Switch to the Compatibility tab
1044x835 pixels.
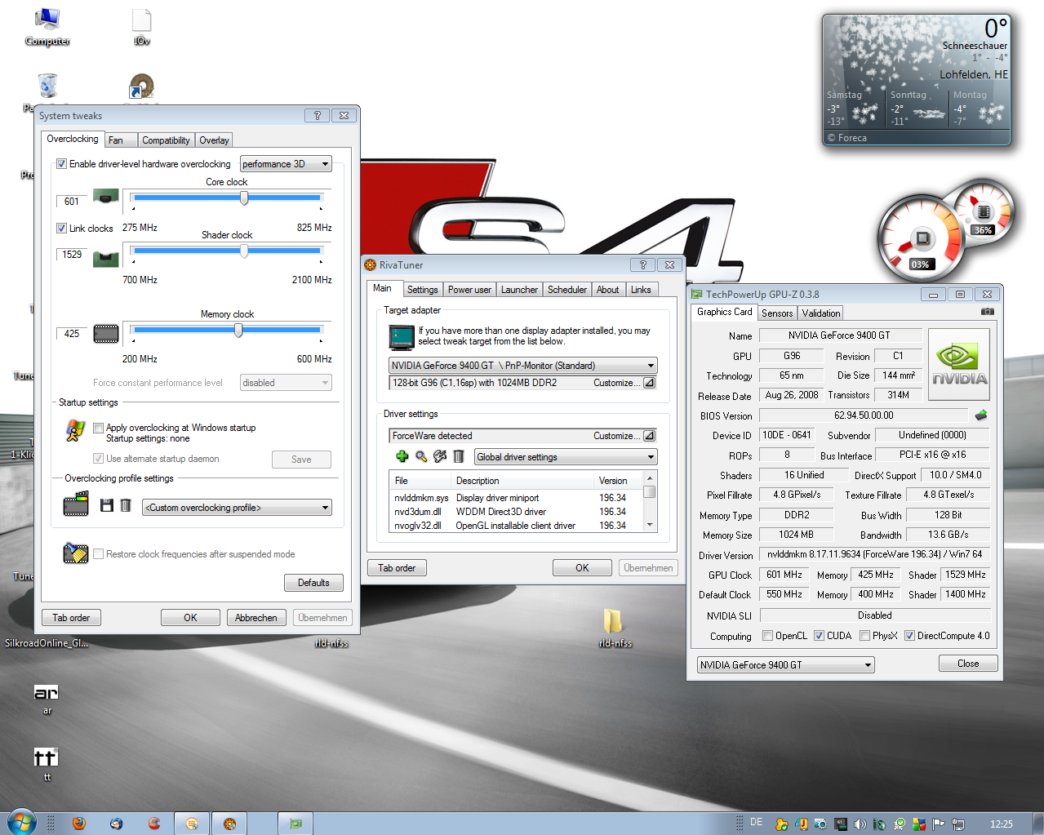pos(166,140)
